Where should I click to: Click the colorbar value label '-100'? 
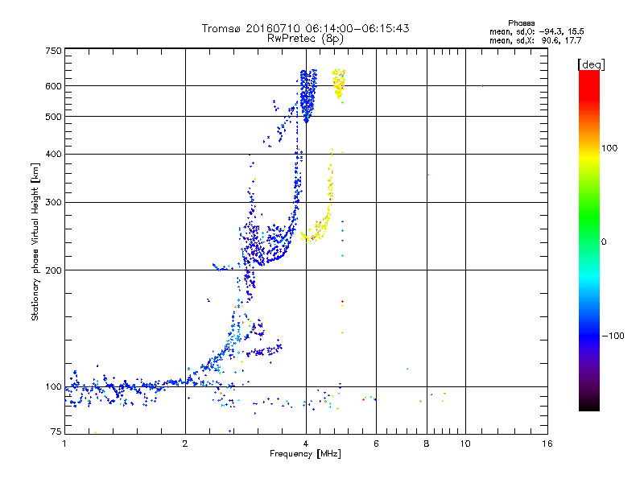coord(613,336)
